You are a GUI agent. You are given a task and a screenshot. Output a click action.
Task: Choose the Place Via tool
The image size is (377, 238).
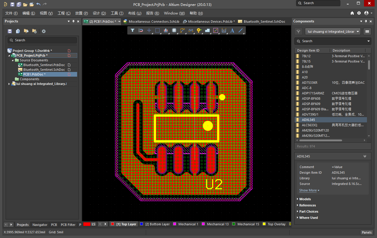tap(199, 30)
